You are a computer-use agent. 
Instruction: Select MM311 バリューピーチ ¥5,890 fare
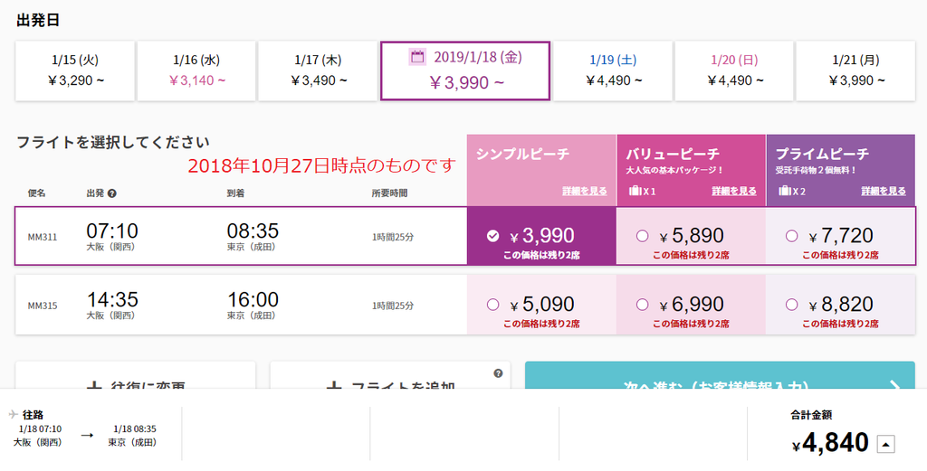691,236
